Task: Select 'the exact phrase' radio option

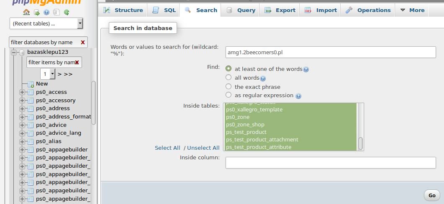Action: click(x=228, y=86)
